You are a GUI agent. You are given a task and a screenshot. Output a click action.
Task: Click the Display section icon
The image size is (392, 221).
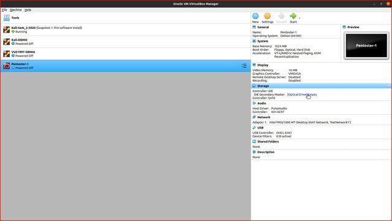254,65
